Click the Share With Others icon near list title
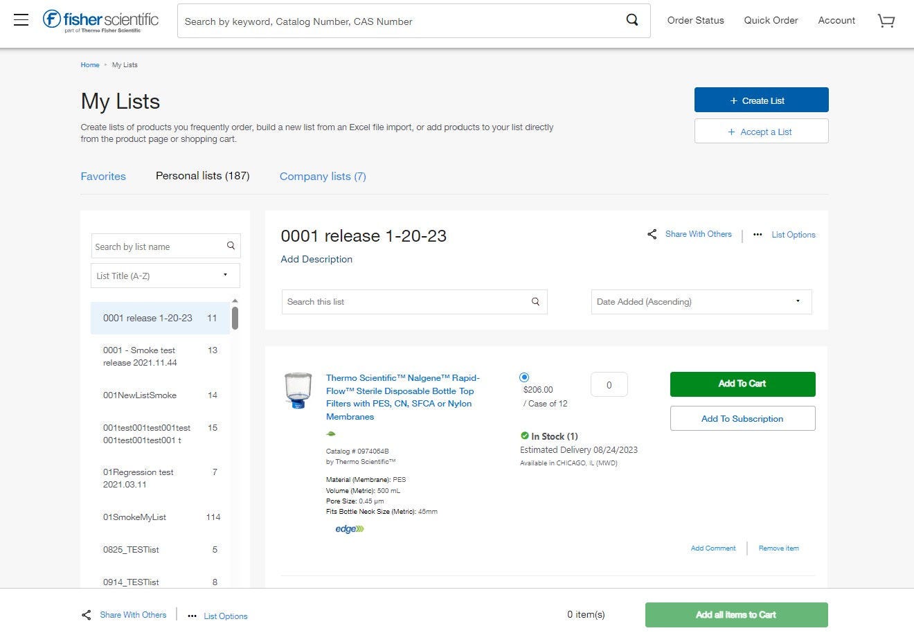The width and height of the screenshot is (914, 635). click(x=652, y=234)
